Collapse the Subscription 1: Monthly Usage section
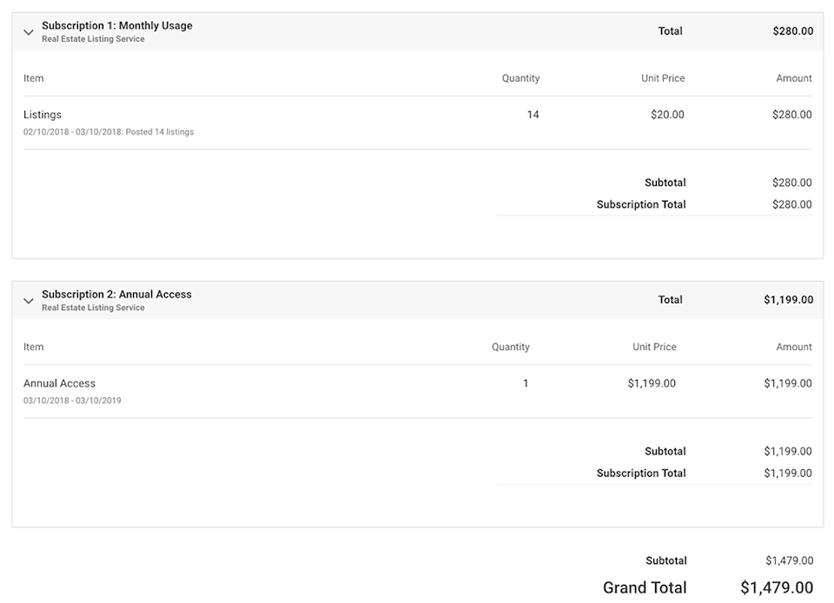This screenshot has height=603, width=834. coord(29,32)
